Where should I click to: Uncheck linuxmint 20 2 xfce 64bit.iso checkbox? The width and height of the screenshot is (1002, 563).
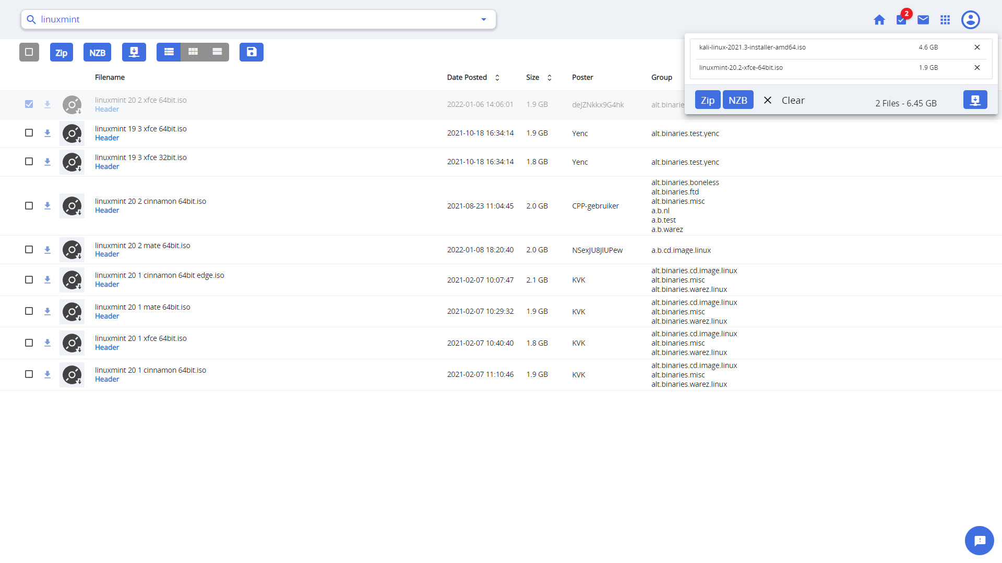[x=29, y=104]
